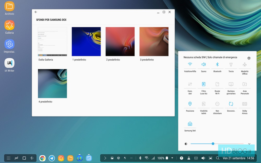Toggle Bluetooth in quick panel
This screenshot has height=163, width=261.
[217, 67]
